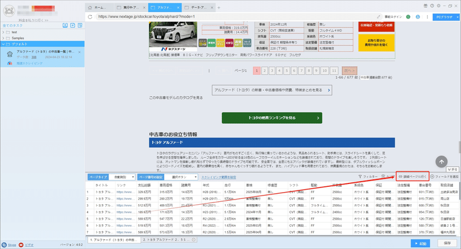
Task: Click the plus icon to add new tab
Action: pyautogui.click(x=219, y=7)
